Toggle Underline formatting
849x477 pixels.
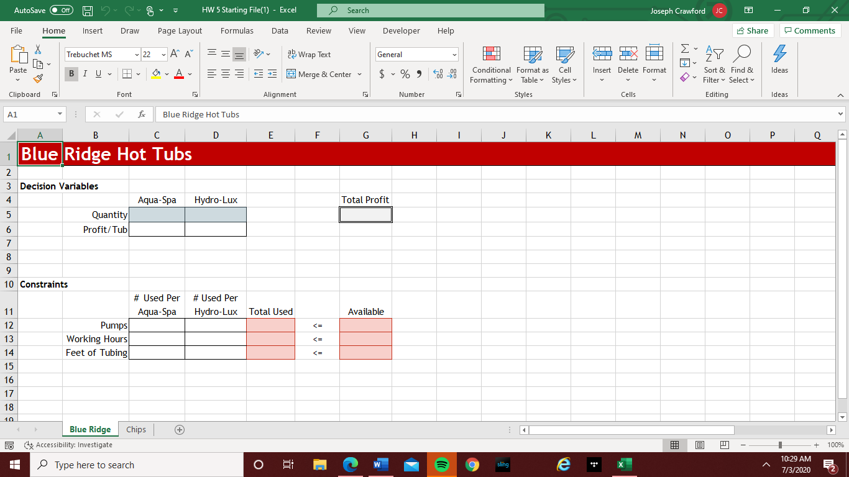(x=98, y=75)
